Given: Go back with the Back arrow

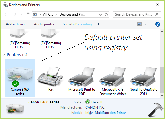Looking at the screenshot, I should 6,14.
